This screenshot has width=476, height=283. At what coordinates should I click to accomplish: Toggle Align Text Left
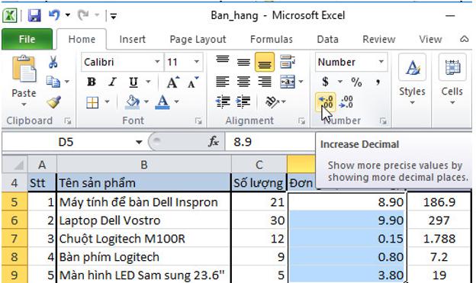[x=223, y=82]
